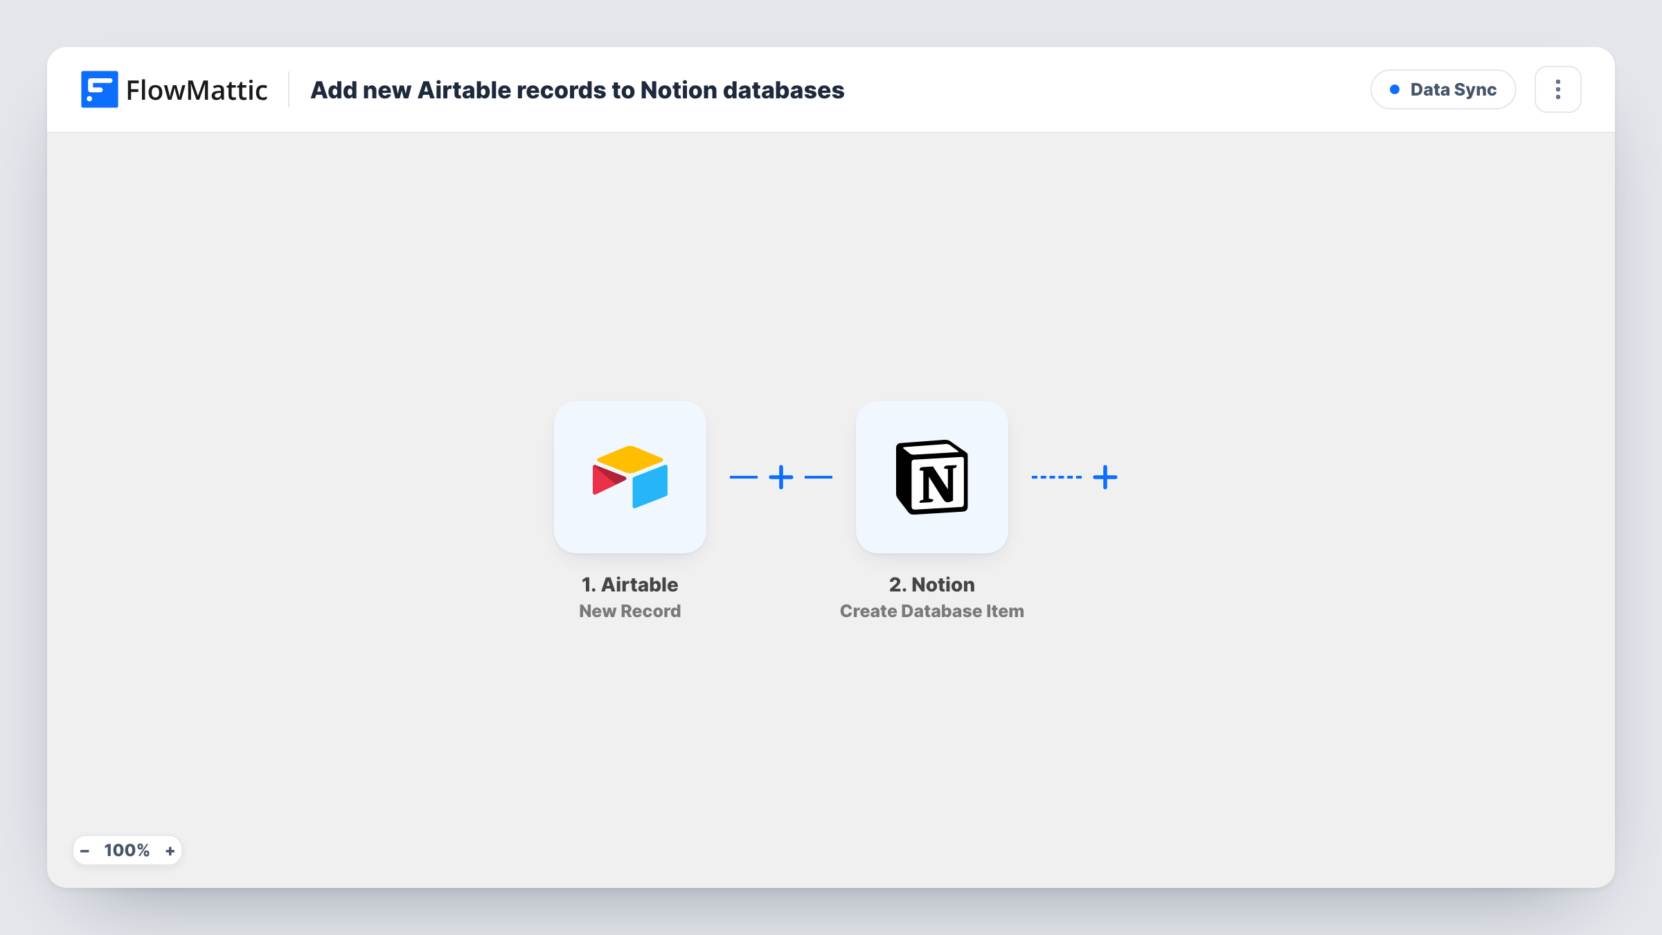Add step between Airtable and Notion

(x=780, y=477)
